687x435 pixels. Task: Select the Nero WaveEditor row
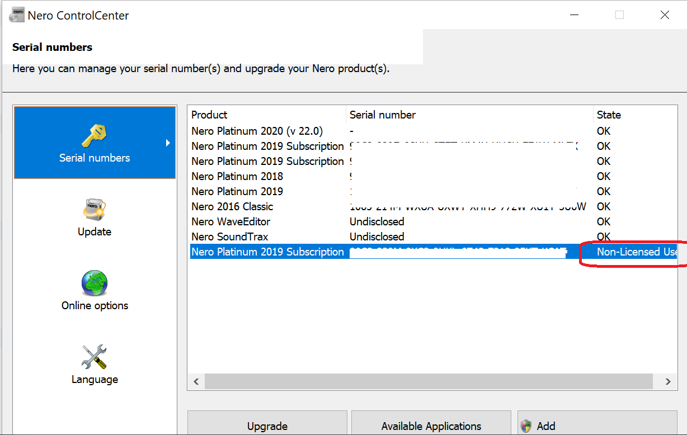tap(432, 221)
